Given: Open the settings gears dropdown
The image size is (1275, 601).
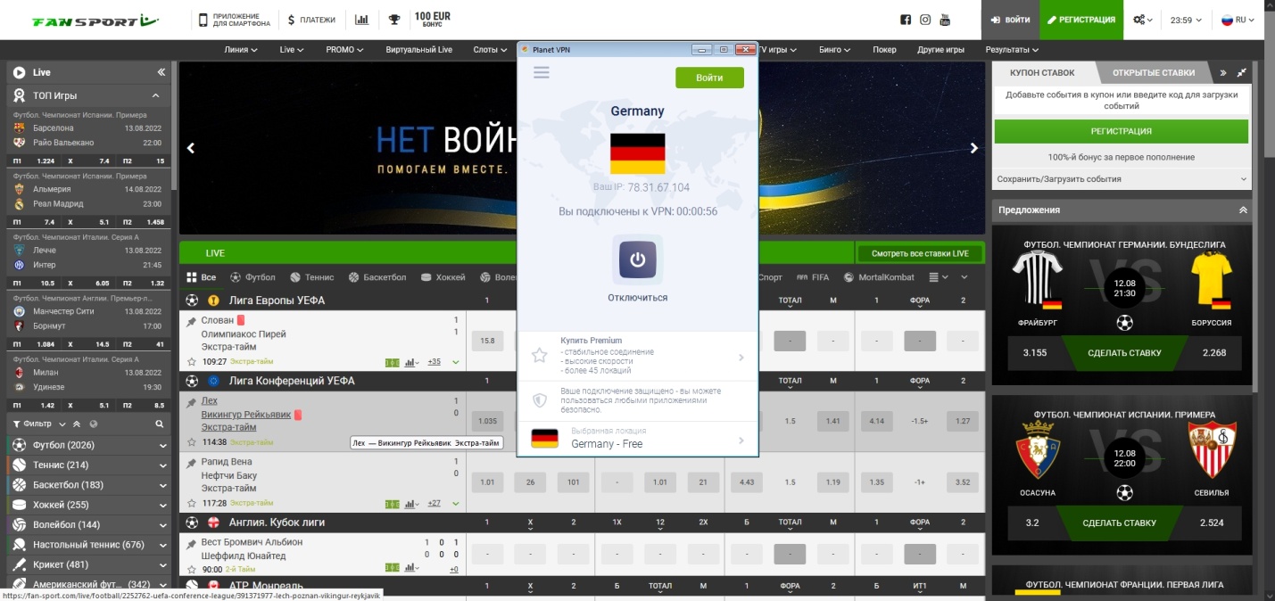Looking at the screenshot, I should pos(1142,20).
